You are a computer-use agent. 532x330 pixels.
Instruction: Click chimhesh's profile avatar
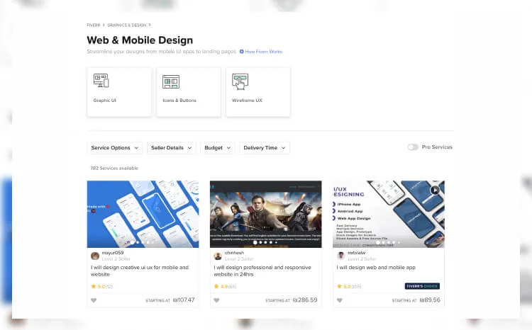click(218, 256)
